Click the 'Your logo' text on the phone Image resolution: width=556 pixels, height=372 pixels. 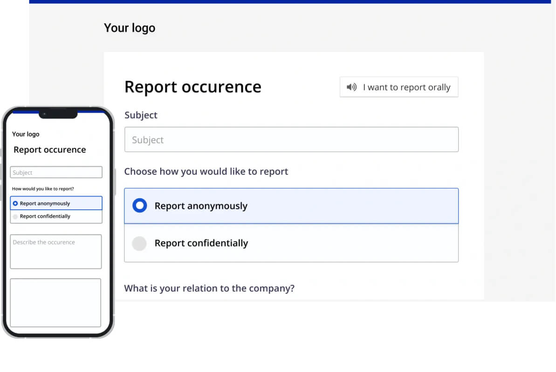26,134
